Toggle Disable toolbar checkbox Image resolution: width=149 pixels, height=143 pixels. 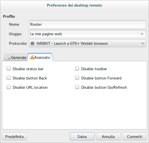click(x=77, y=69)
